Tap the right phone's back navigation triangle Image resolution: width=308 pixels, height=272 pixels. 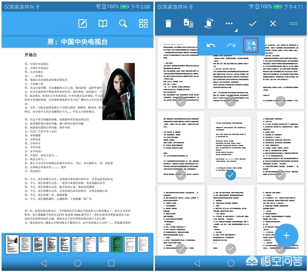197,263
